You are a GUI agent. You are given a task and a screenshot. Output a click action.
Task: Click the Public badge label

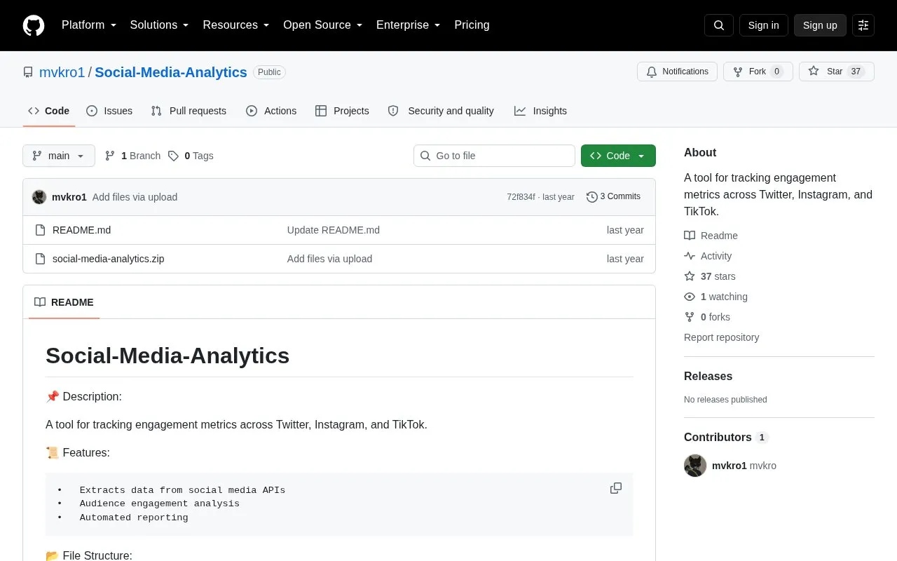(269, 72)
